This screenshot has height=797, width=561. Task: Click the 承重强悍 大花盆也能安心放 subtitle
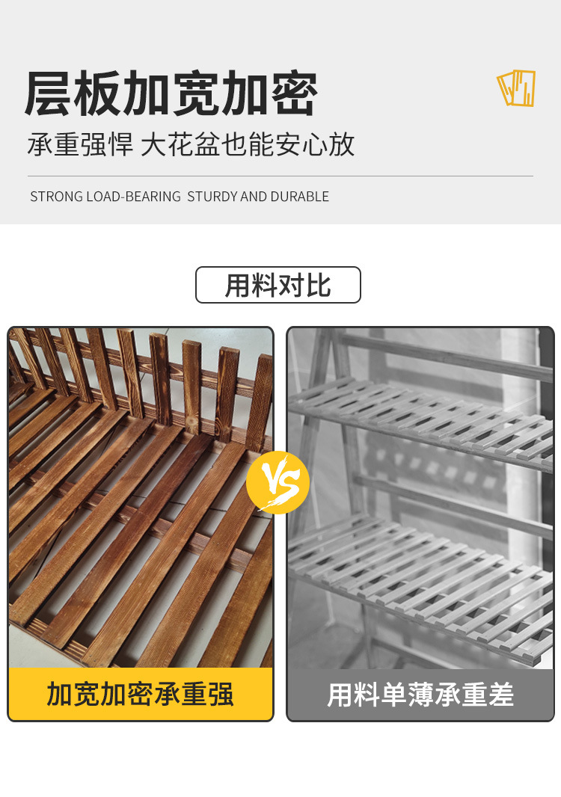tap(191, 144)
